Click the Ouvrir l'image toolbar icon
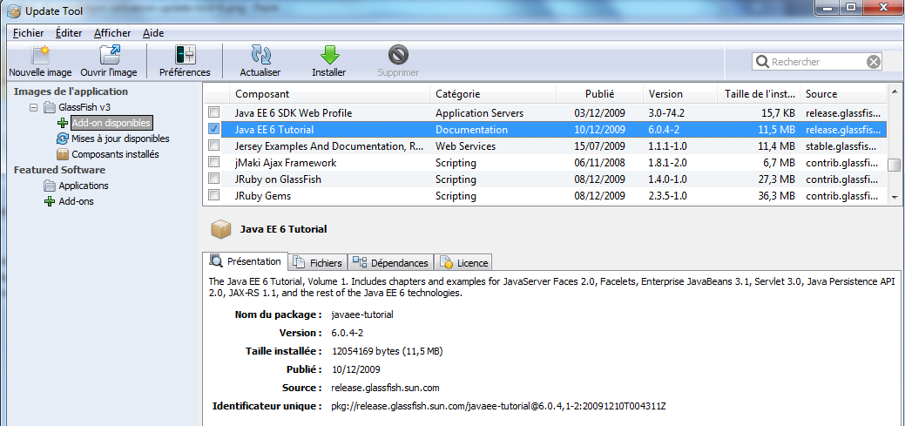The image size is (905, 426). (109, 56)
